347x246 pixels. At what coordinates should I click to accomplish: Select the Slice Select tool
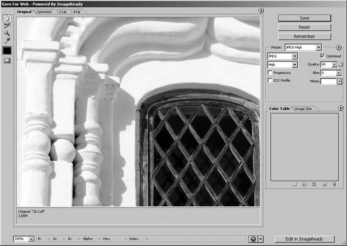(x=7, y=26)
